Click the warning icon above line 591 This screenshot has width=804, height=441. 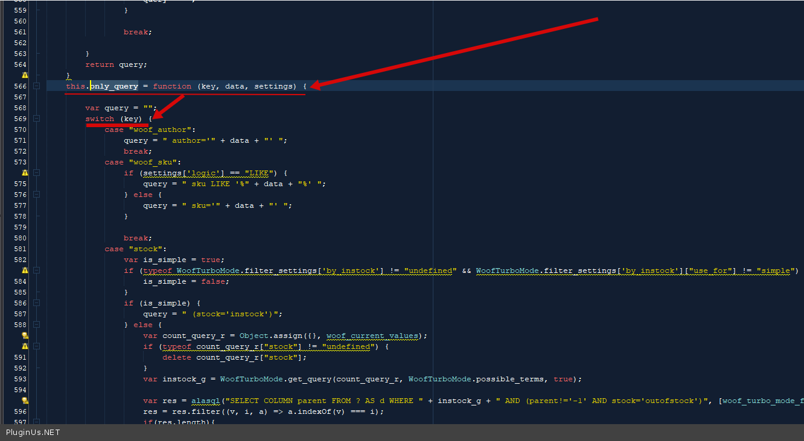point(25,346)
